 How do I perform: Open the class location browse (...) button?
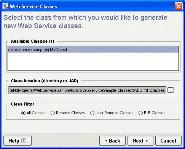(171, 90)
